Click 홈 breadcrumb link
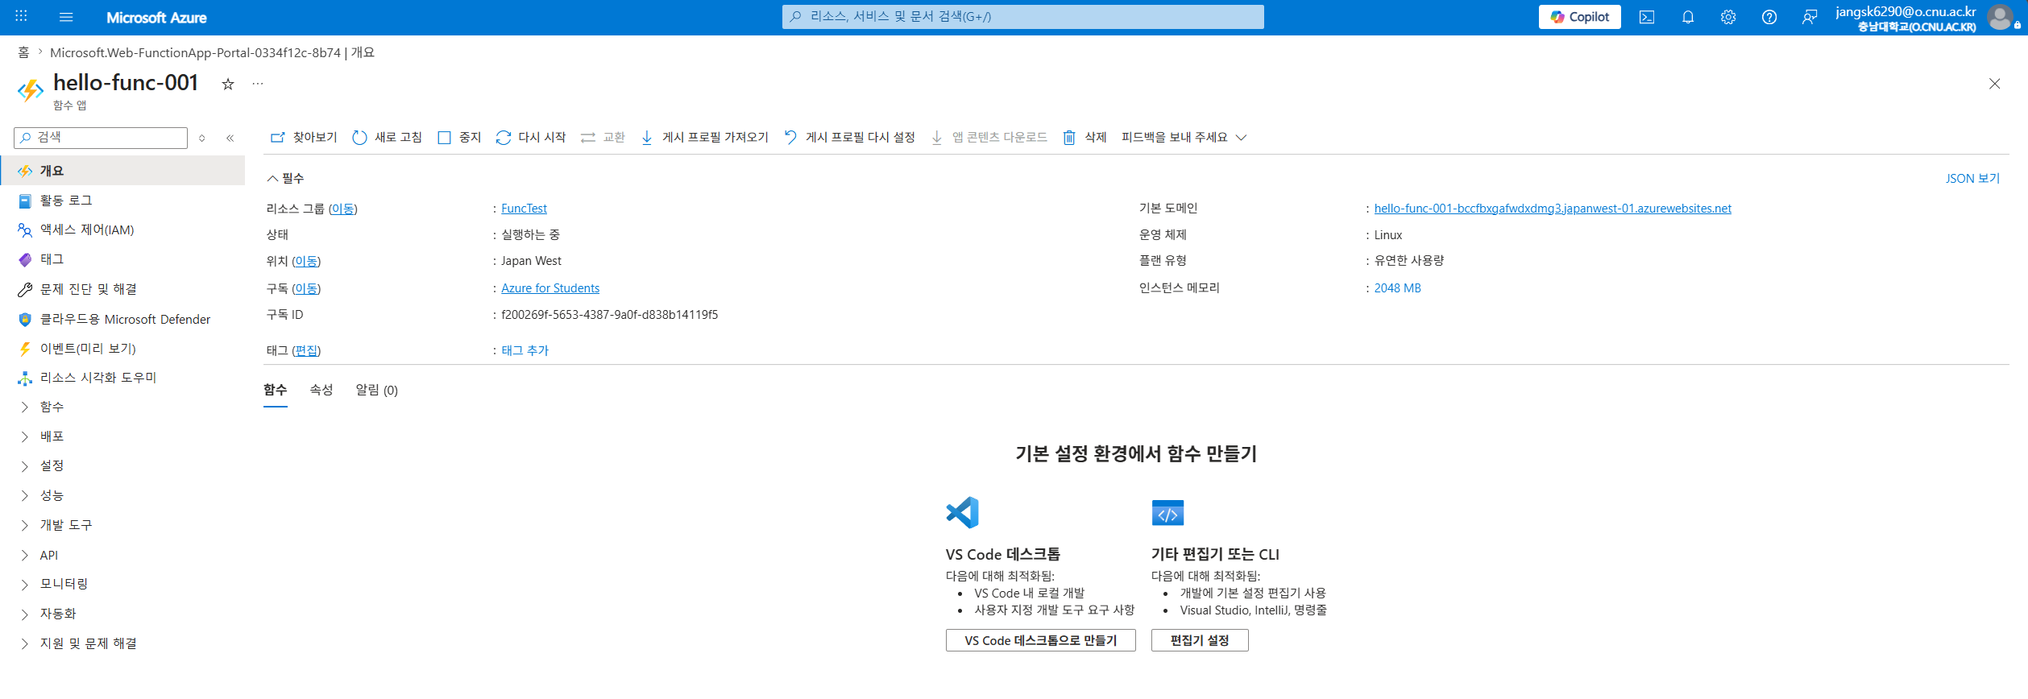The height and width of the screenshot is (699, 2028). (x=23, y=52)
